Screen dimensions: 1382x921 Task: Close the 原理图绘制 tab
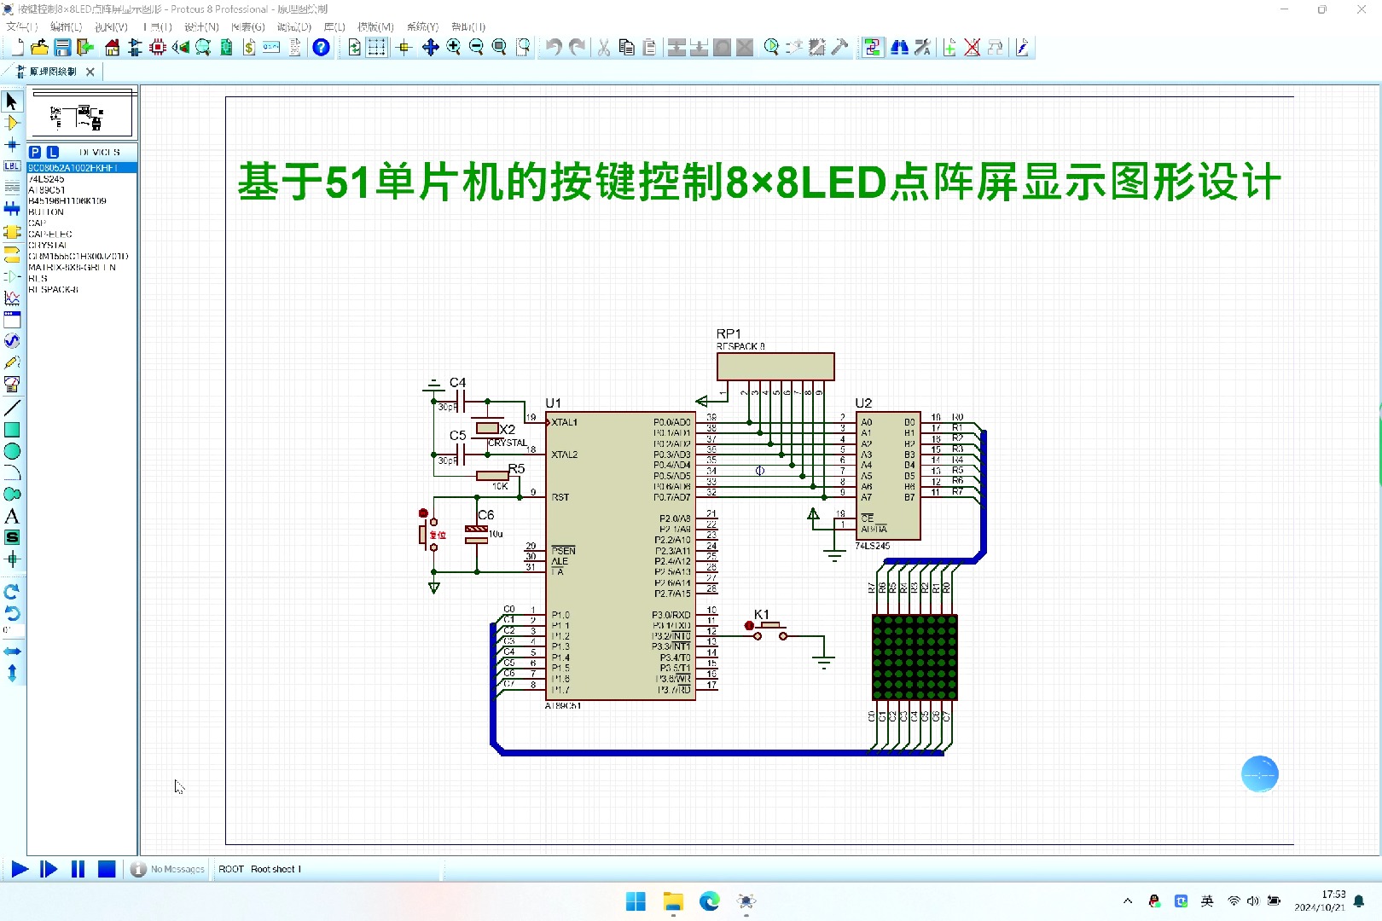point(90,72)
